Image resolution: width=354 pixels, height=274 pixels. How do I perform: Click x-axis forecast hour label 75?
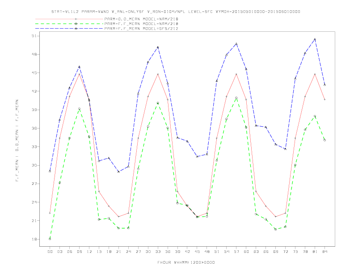point(295,252)
